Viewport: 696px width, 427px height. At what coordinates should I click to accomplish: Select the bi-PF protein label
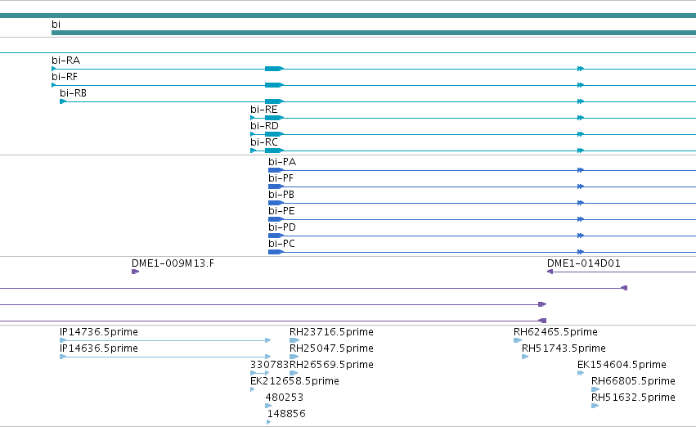[281, 178]
